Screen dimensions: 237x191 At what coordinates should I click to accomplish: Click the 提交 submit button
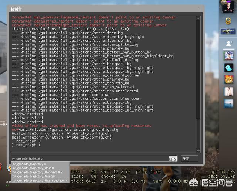(x=190, y=158)
